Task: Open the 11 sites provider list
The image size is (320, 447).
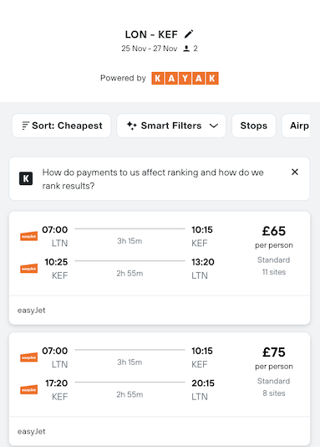Action: coord(274,272)
